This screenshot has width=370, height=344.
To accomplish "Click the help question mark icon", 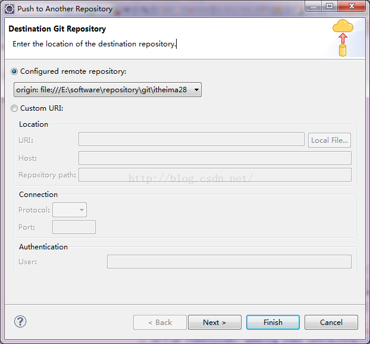I will coord(20,321).
